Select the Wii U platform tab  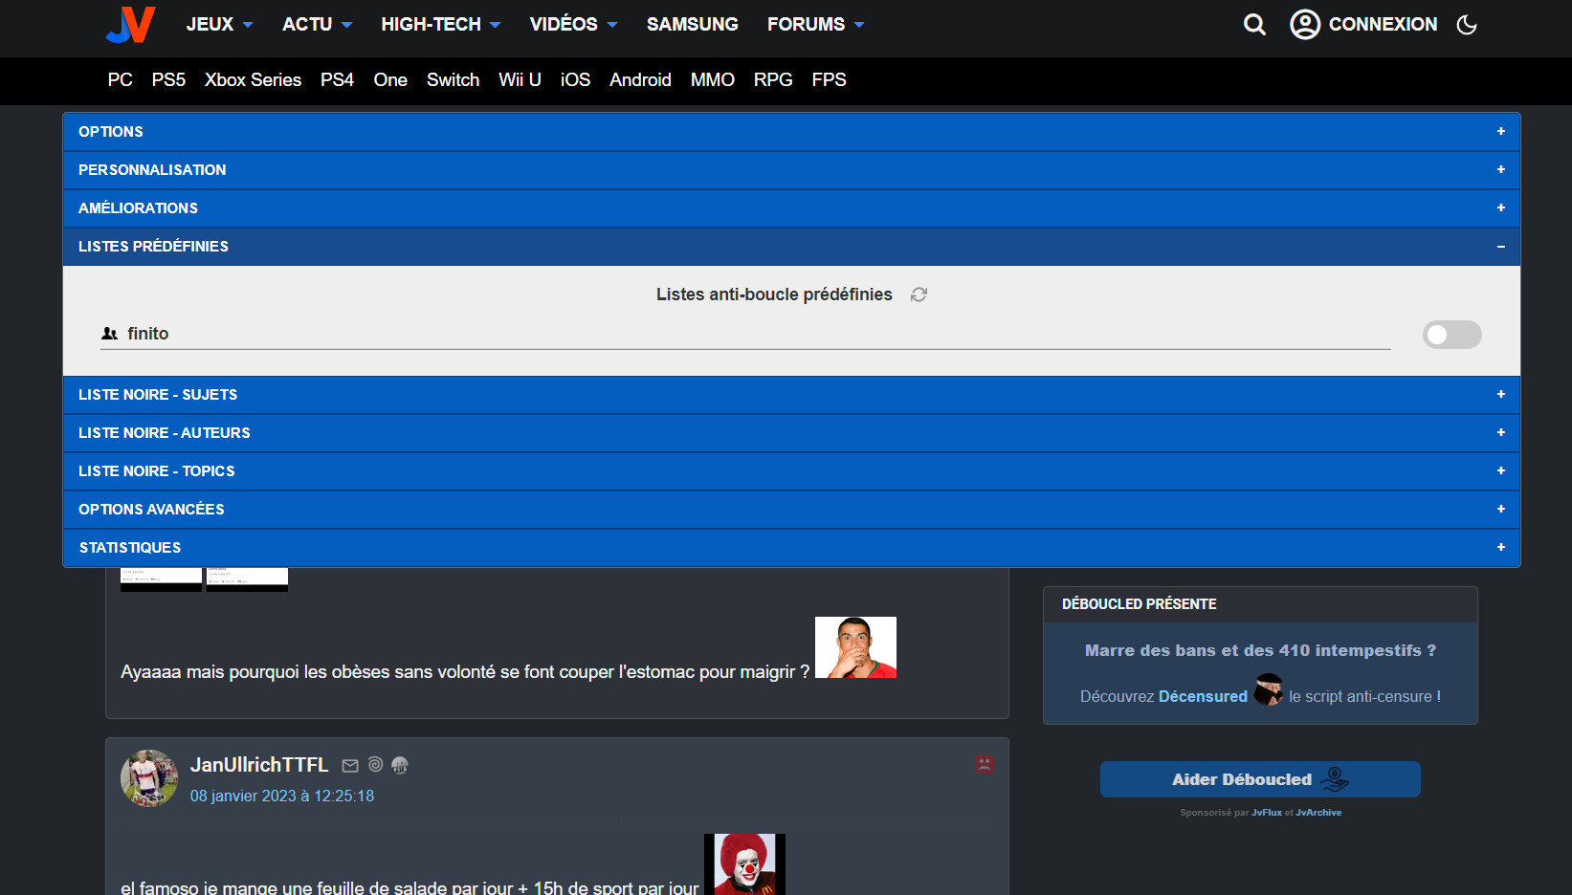520,80
